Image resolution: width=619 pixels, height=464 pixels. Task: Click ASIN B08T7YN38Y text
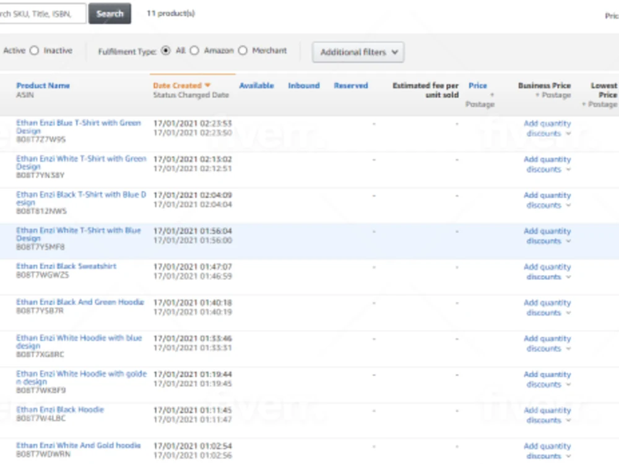[40, 175]
